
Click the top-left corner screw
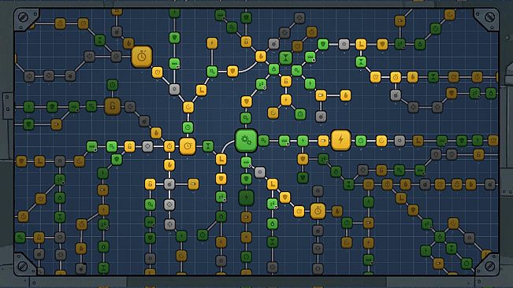(23, 17)
